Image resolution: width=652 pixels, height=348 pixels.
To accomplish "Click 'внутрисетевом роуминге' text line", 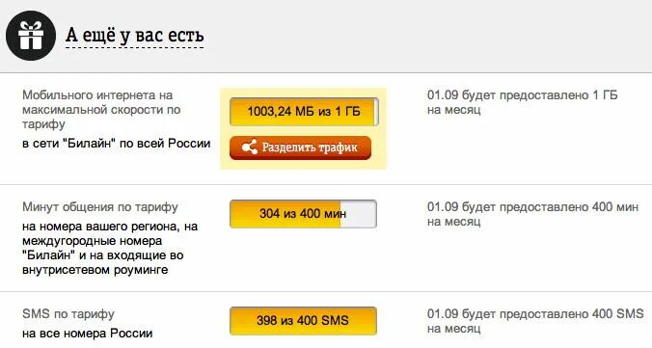I will click(95, 269).
